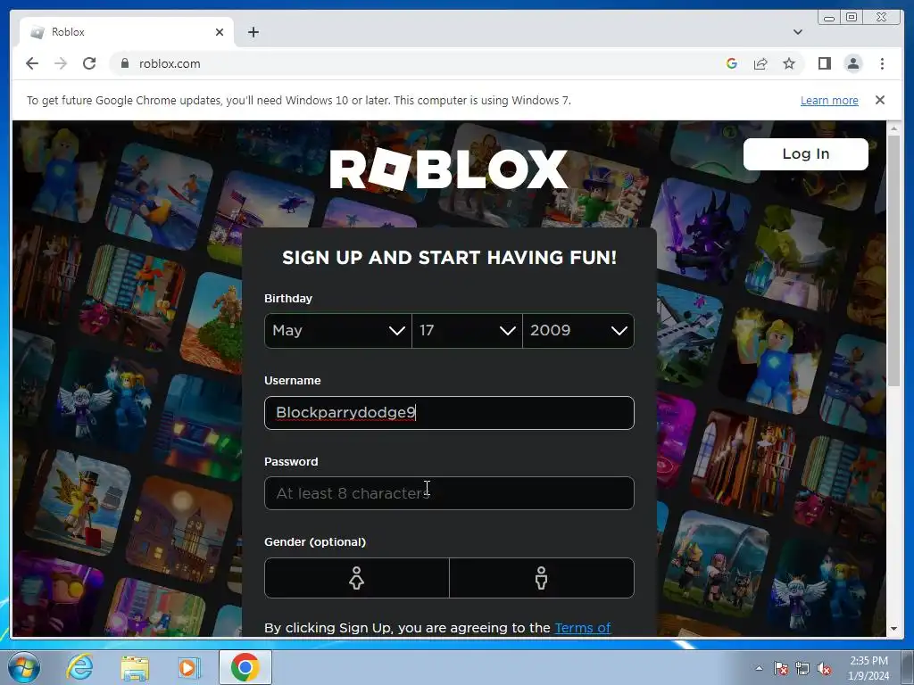The width and height of the screenshot is (914, 685).
Task: Click the Chrome taskbar icon
Action: coord(245,667)
